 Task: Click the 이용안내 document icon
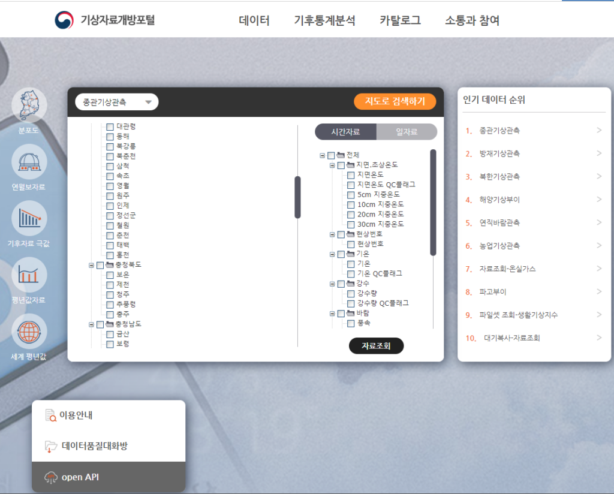pyautogui.click(x=50, y=415)
